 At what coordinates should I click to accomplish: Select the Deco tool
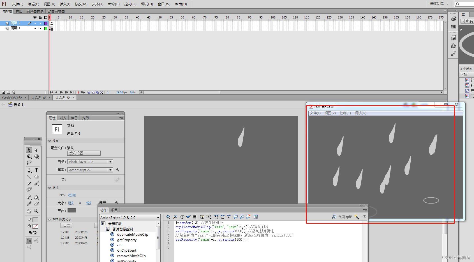click(29, 190)
